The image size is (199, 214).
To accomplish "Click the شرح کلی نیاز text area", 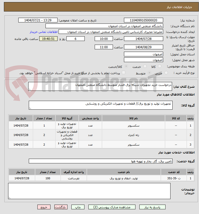I will click(100, 86).
